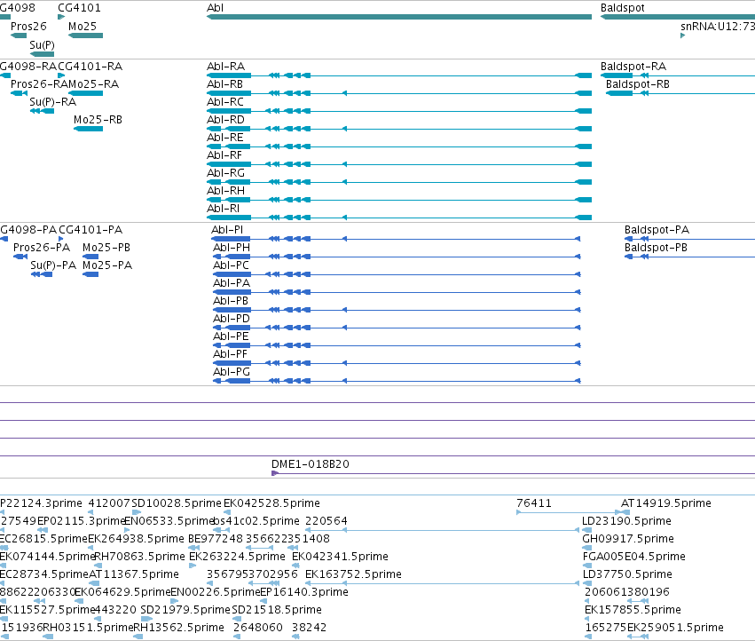The image size is (755, 641).
Task: Open the Baldspot-PB protein label
Action: tap(656, 247)
